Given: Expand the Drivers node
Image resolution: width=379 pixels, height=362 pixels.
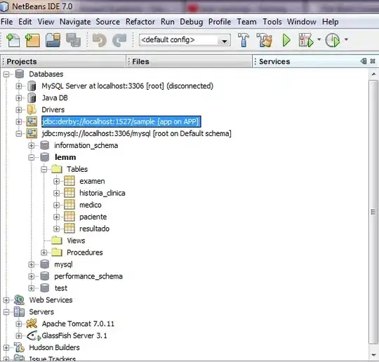Looking at the screenshot, I should click(x=19, y=110).
